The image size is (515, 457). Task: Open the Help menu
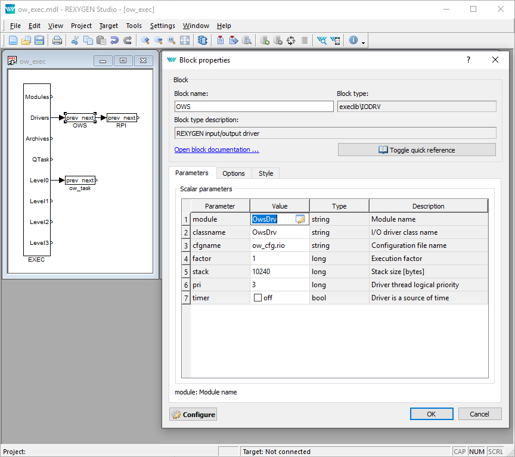point(224,26)
